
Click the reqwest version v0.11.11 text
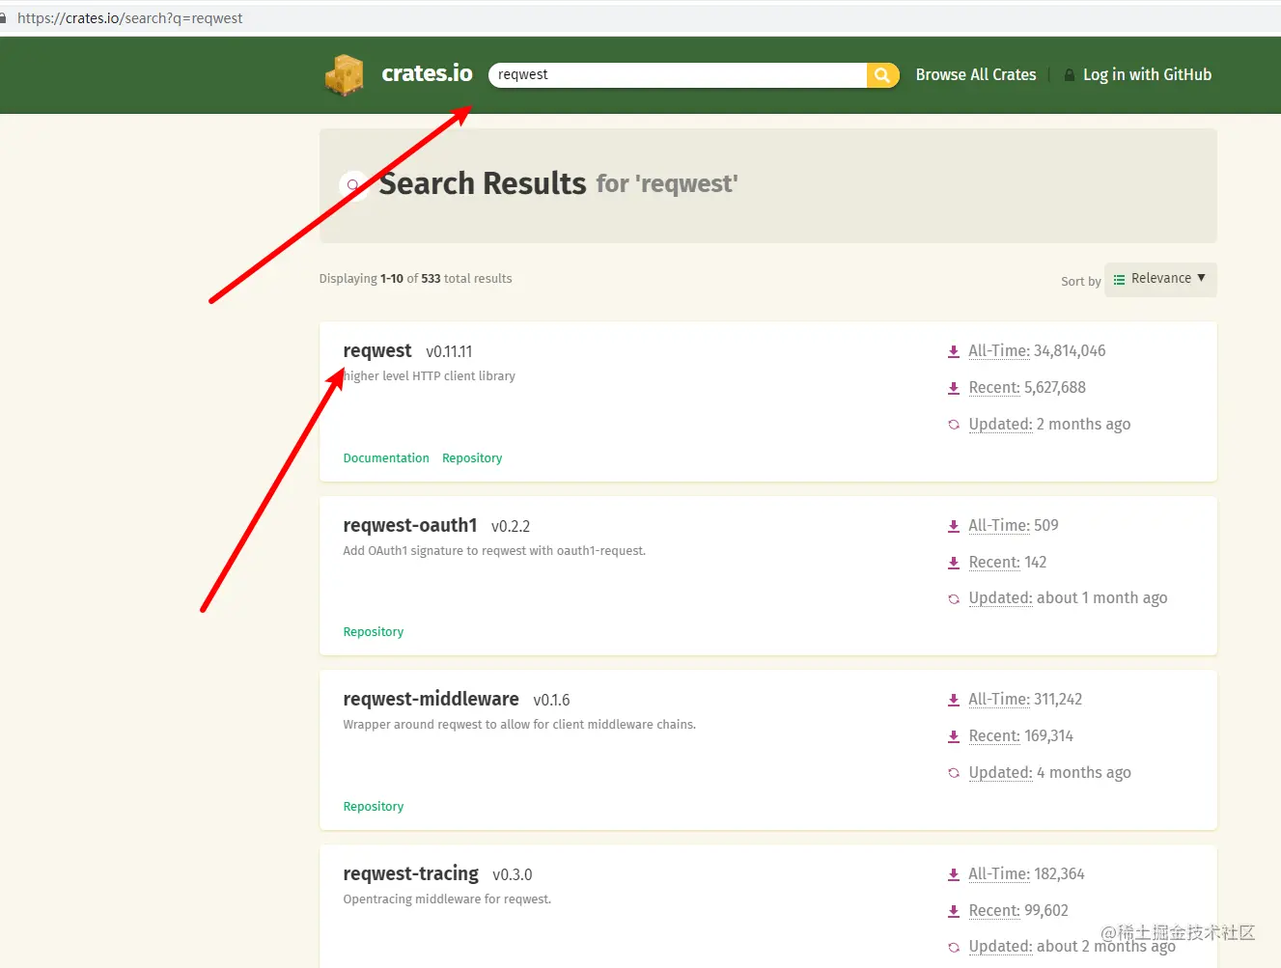tap(449, 352)
